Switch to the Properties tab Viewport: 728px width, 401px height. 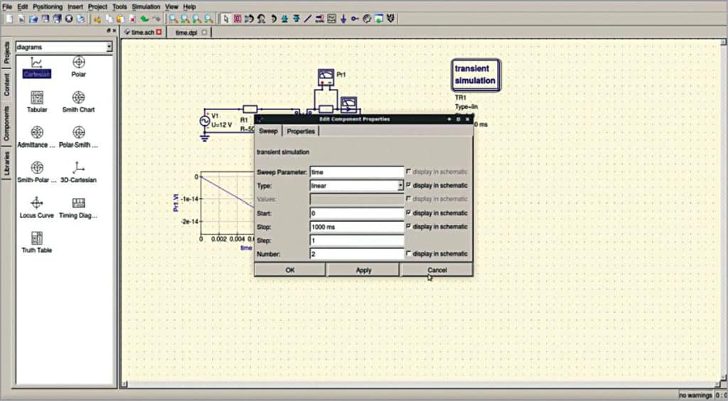click(x=301, y=132)
